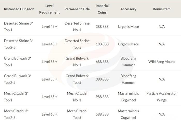Click the Deserted Shrine No. 1 title
Screen dimensions: 181x123
tap(77, 26)
